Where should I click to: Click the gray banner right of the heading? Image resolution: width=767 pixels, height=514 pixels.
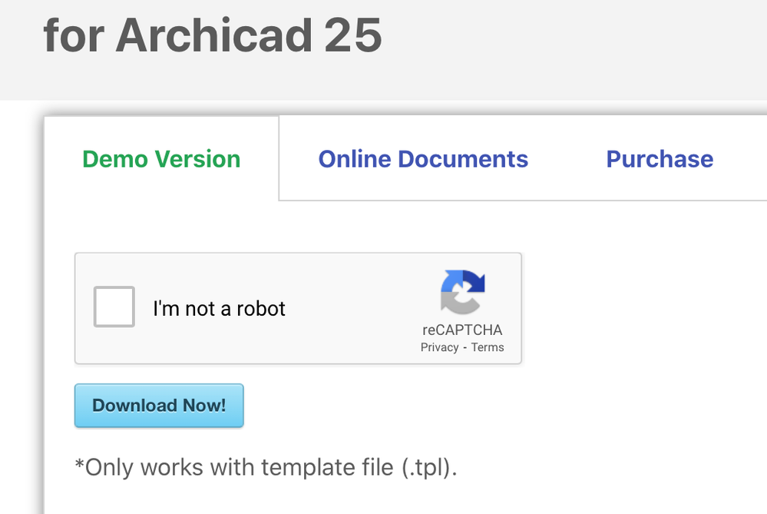click(576, 46)
